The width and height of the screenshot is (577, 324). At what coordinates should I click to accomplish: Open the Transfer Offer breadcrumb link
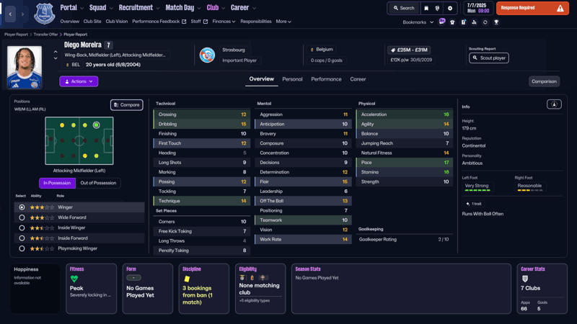(45, 35)
